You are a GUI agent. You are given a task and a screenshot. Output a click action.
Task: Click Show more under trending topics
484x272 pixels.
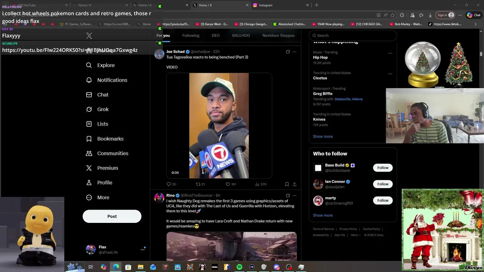323,136
